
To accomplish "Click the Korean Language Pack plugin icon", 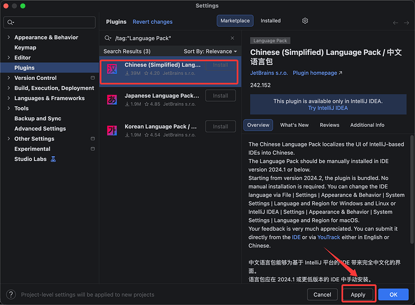I will point(112,131).
